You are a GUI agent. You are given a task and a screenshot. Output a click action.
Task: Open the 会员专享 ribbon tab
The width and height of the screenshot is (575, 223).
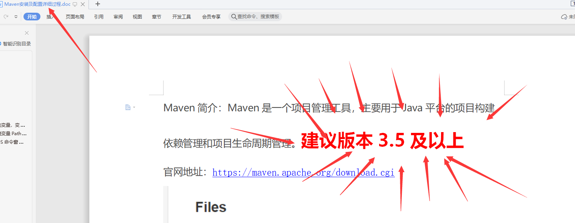(x=211, y=17)
